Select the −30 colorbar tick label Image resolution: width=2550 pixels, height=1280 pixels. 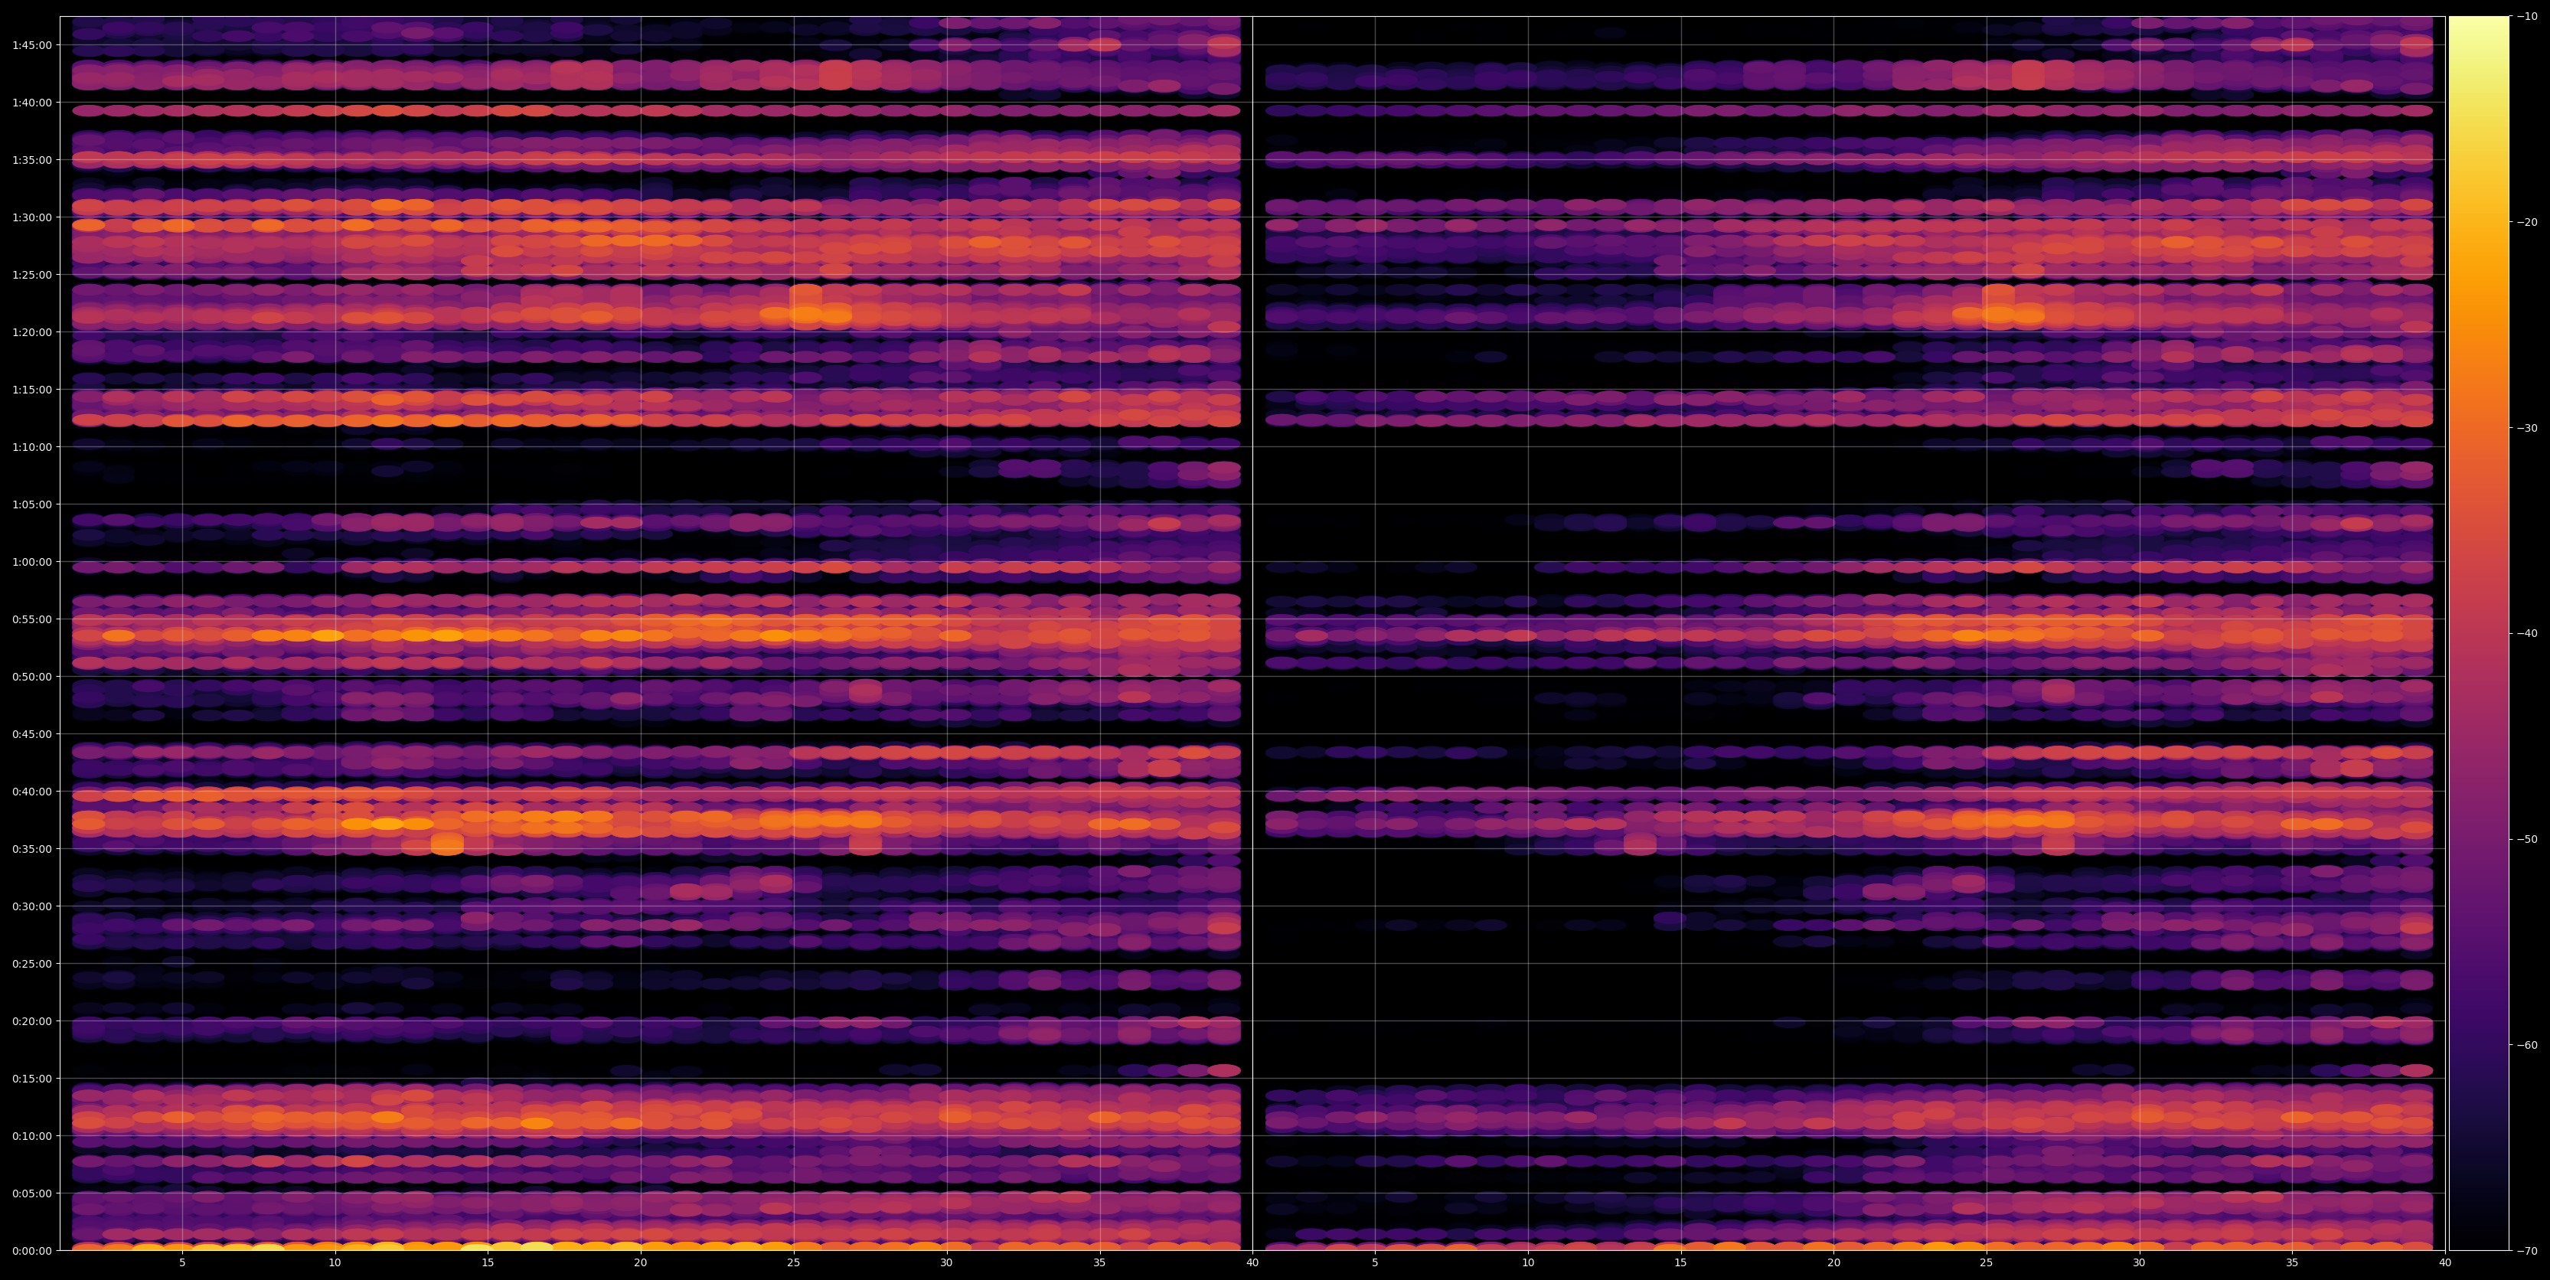[x=2527, y=428]
